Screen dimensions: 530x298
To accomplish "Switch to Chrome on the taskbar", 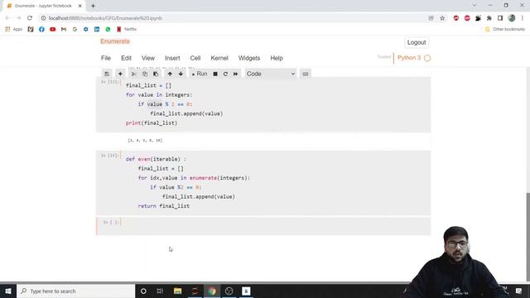I will (x=212, y=291).
